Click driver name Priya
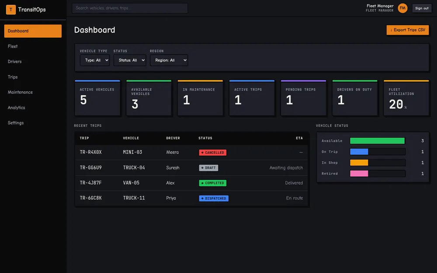The height and width of the screenshot is (273, 437). 171,198
